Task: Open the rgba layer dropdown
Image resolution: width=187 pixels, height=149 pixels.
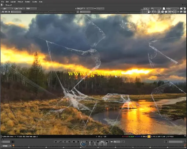Action: pos(8,8)
